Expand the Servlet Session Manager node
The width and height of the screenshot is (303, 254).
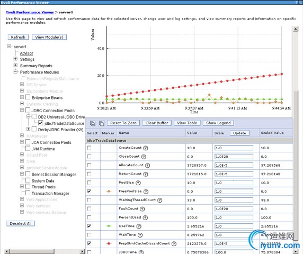pos(22,174)
